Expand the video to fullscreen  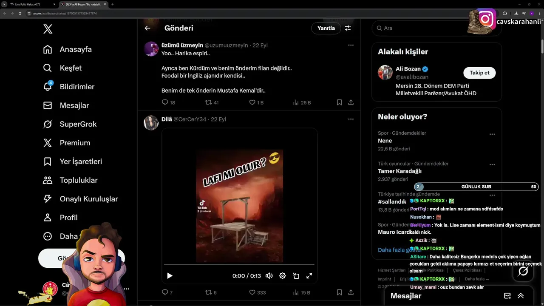[309, 276]
